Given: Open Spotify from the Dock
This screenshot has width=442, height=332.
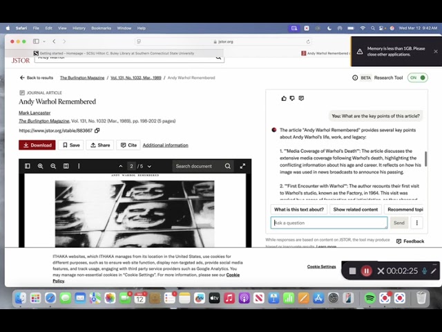Looking at the screenshot, I should pos(370,298).
